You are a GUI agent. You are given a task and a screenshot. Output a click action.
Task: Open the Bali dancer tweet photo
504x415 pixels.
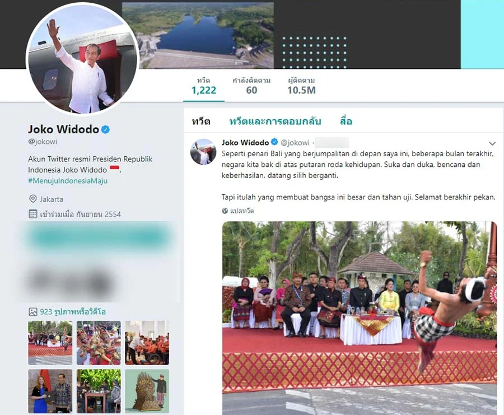[x=360, y=318]
